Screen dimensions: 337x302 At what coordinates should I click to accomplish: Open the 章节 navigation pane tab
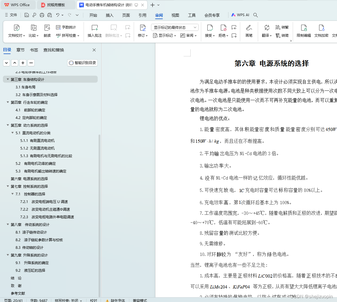[21, 50]
